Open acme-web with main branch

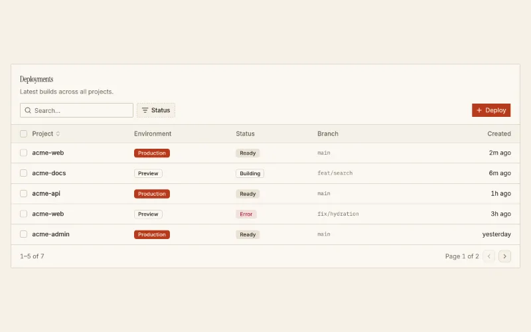(48, 153)
